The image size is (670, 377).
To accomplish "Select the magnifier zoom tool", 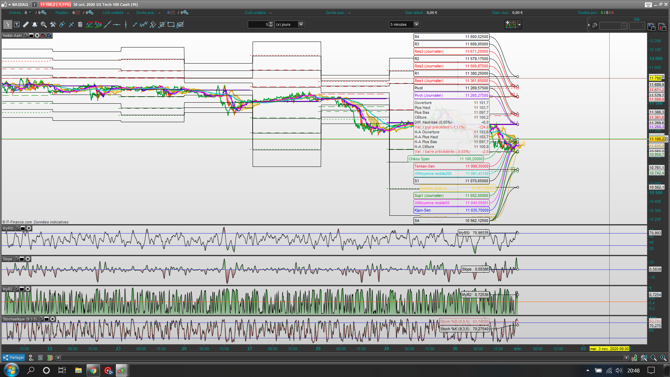I will pyautogui.click(x=44, y=24).
